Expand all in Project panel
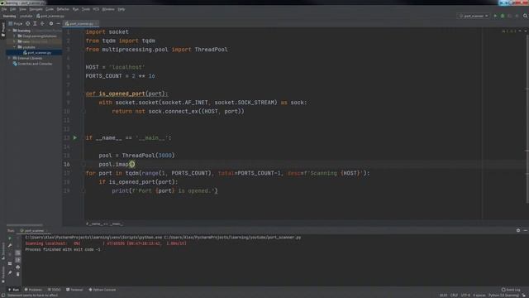Screen dimensions: 529x298 click(35, 24)
